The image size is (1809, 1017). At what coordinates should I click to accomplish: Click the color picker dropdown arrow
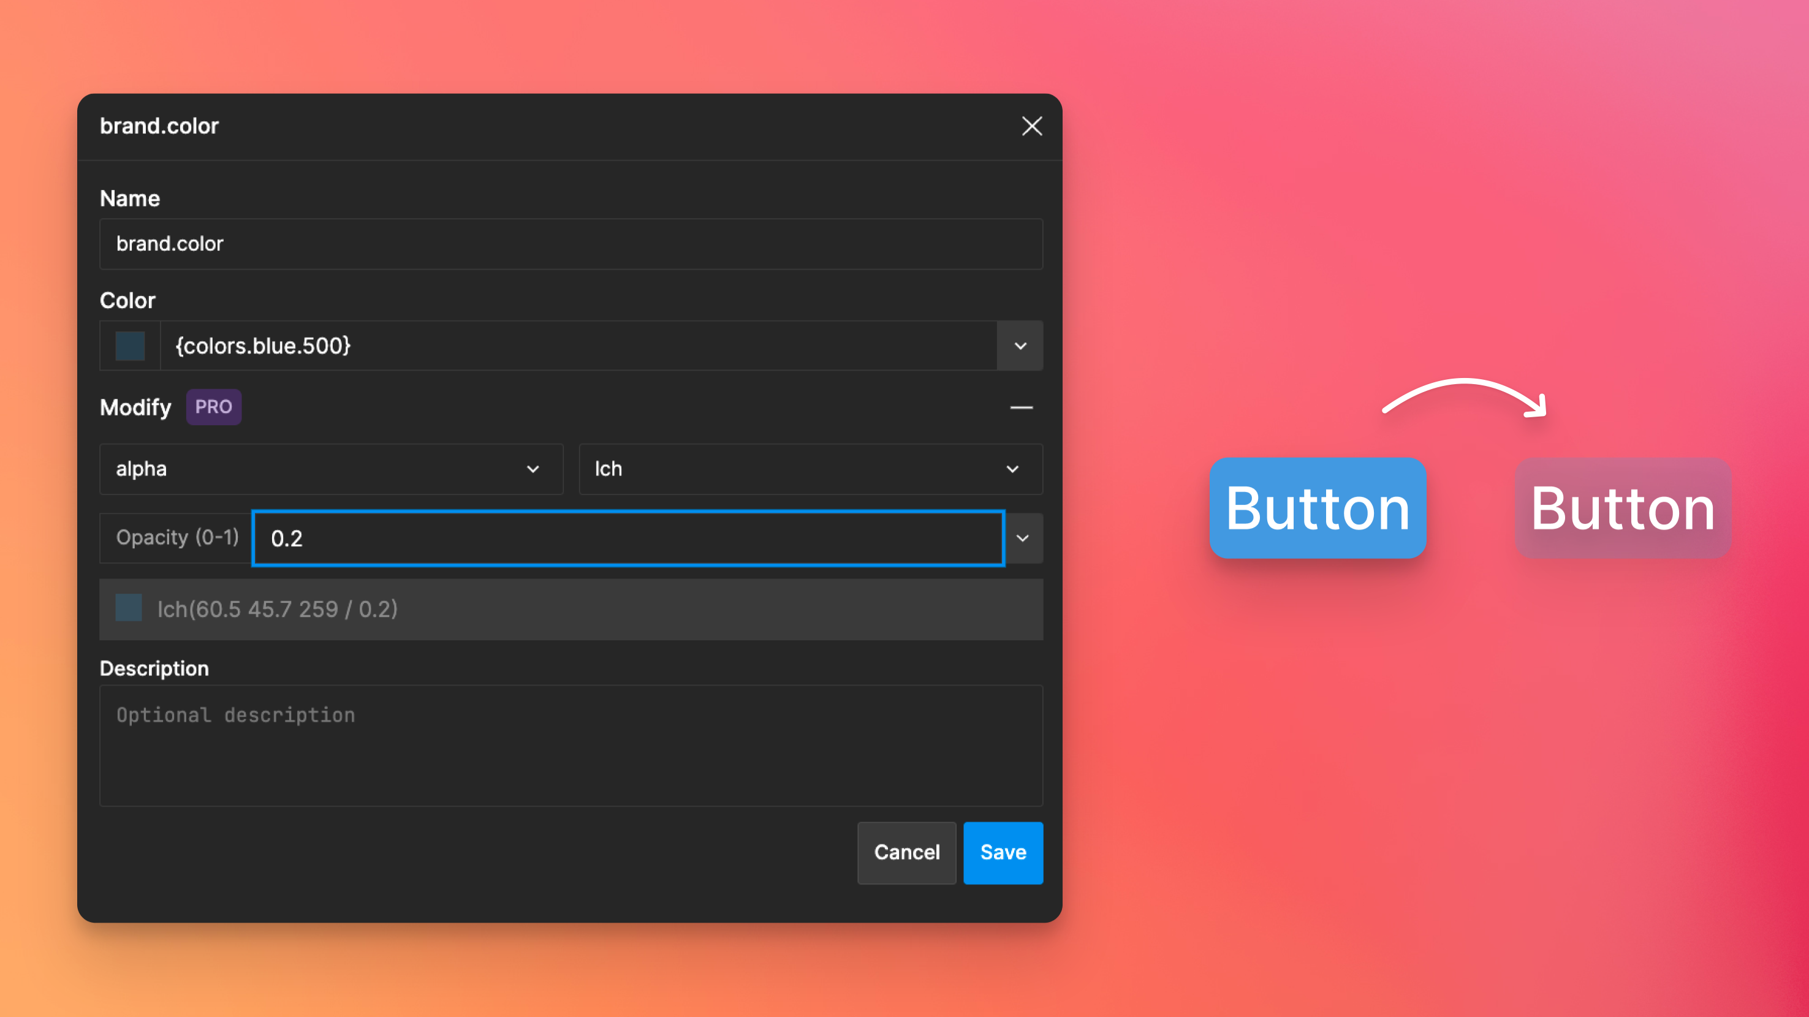[1020, 345]
